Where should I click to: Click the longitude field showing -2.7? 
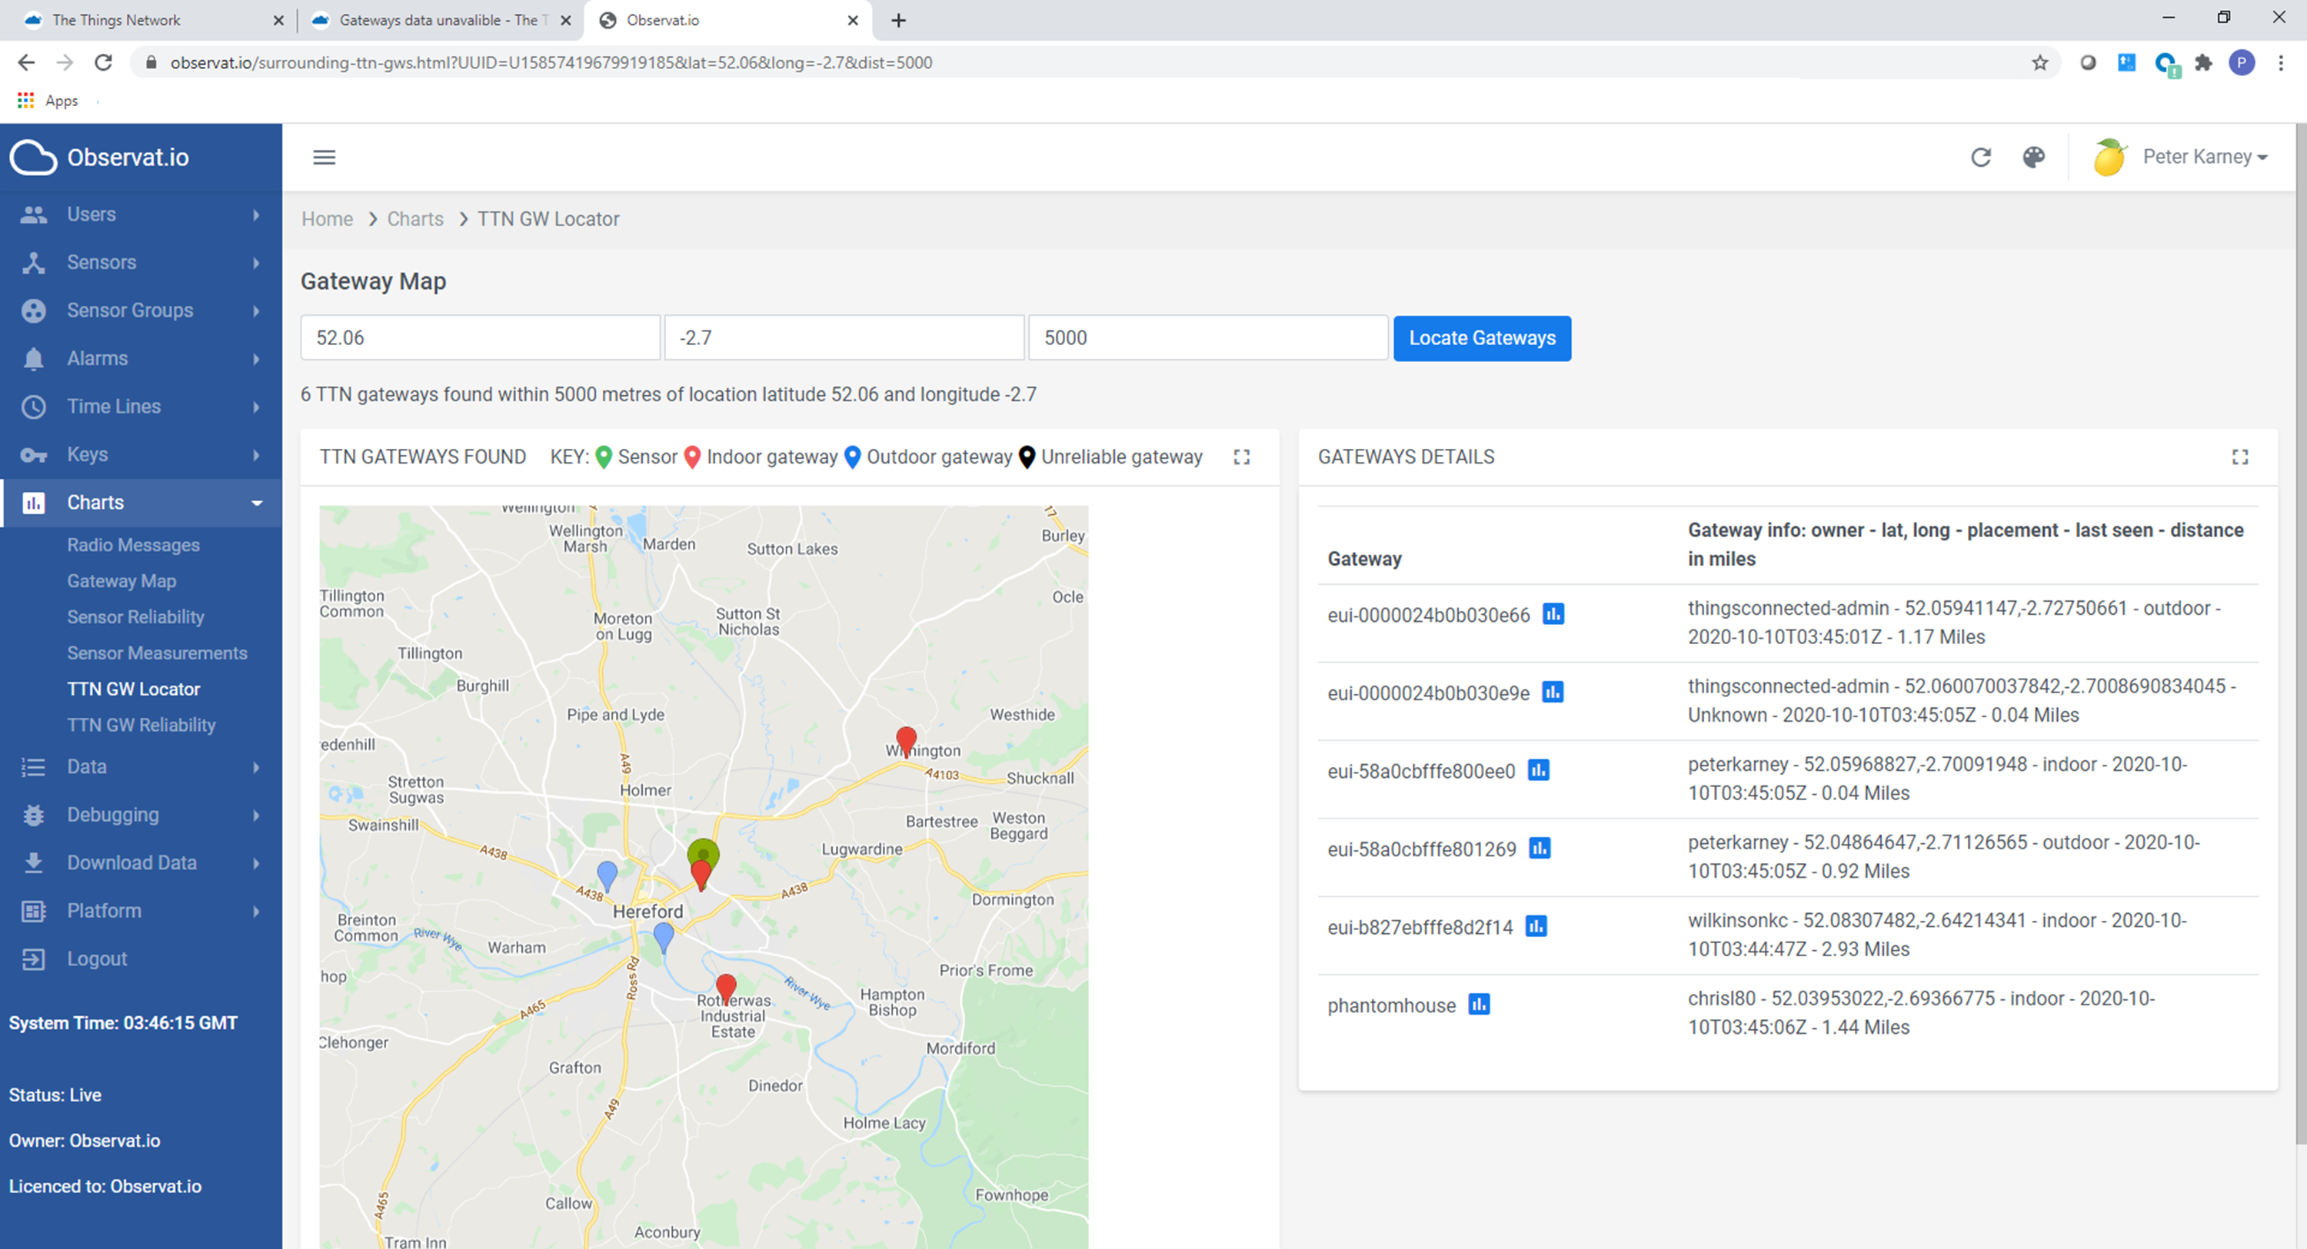tap(844, 337)
